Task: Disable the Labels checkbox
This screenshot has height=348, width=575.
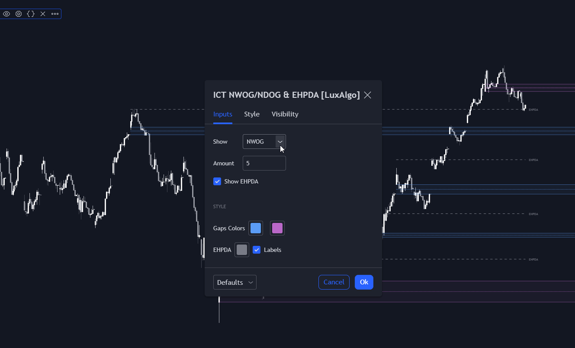Action: (x=257, y=249)
